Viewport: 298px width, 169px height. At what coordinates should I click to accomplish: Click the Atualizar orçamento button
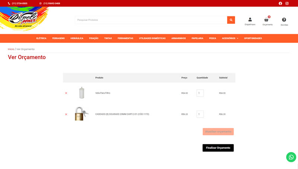click(x=218, y=132)
